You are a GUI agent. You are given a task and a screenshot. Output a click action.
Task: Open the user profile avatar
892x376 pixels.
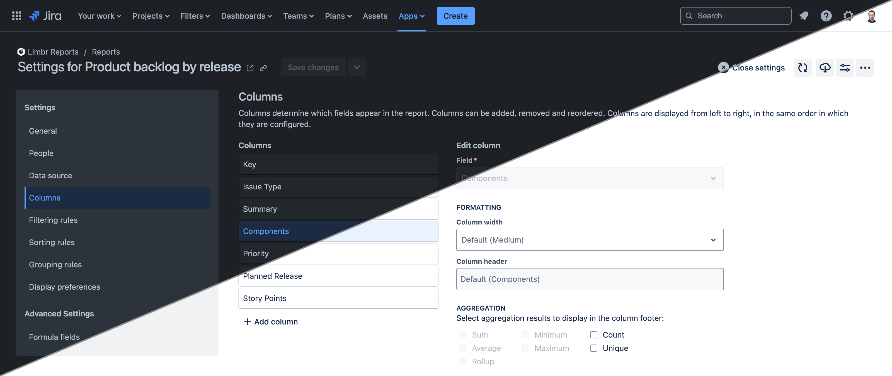(x=872, y=16)
